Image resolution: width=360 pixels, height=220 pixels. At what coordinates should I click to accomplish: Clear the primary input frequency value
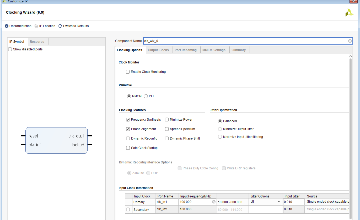coord(214,202)
